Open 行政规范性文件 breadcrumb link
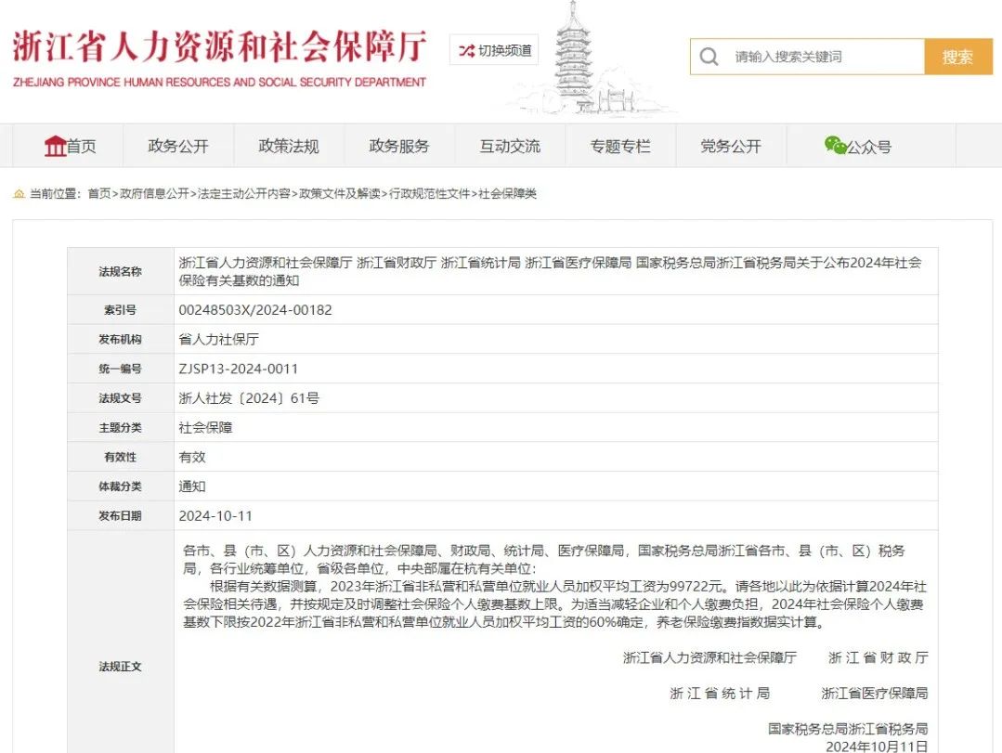The height and width of the screenshot is (753, 1002). pos(430,194)
